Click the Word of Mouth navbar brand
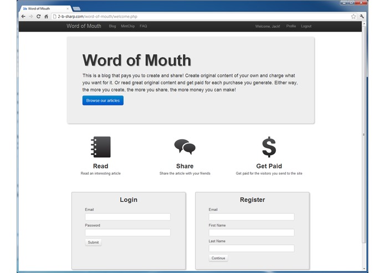This screenshot has width=385, height=273. [x=84, y=26]
